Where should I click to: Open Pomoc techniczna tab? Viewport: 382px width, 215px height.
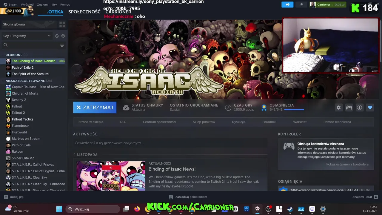click(x=337, y=122)
